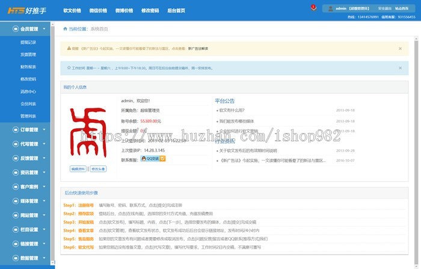Click the 媒体管理 circle icon
421x269 pixels.
click(x=16, y=201)
